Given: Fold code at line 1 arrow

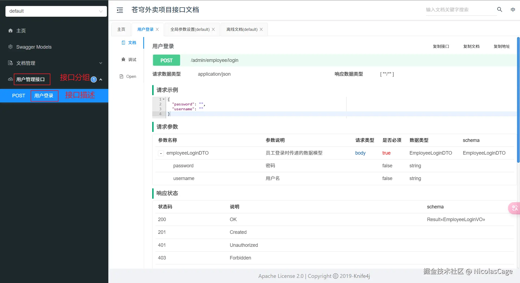Looking at the screenshot, I should pos(164,99).
